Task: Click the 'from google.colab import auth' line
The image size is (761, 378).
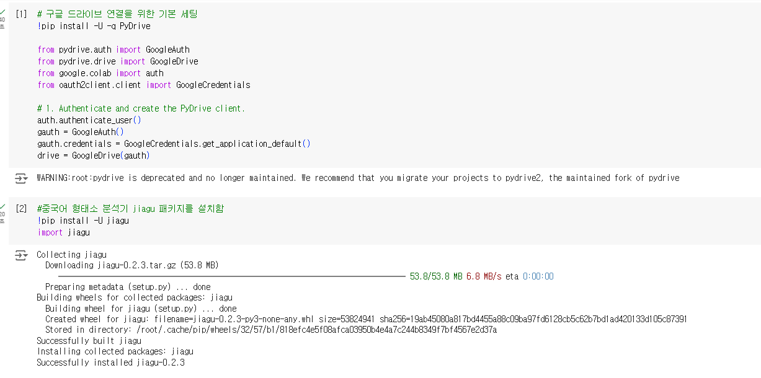Action: [100, 73]
